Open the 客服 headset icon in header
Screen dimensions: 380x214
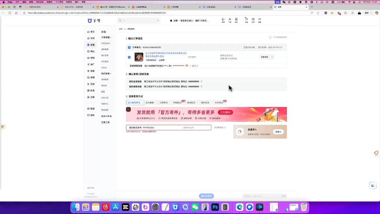coord(259,20)
